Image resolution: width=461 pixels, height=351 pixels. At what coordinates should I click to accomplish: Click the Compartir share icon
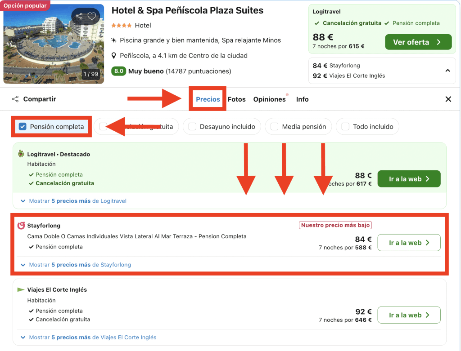click(x=15, y=99)
